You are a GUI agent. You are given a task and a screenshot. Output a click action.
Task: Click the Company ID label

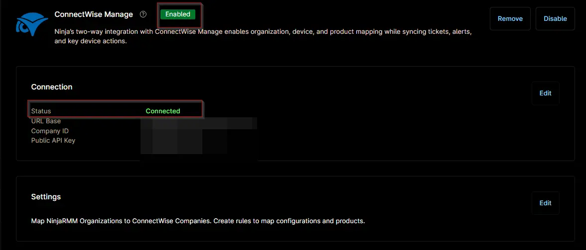pos(50,131)
